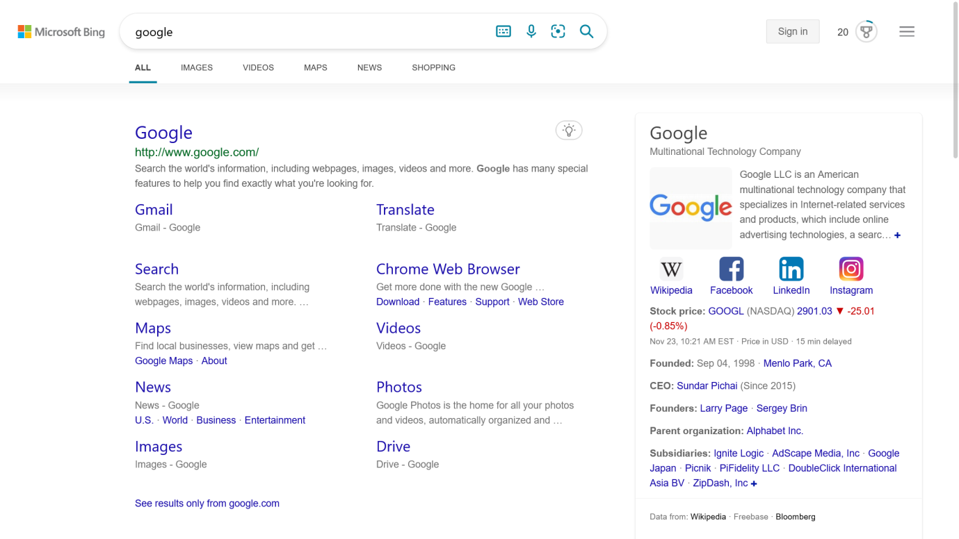
Task: Select the ALL tab
Action: point(143,67)
